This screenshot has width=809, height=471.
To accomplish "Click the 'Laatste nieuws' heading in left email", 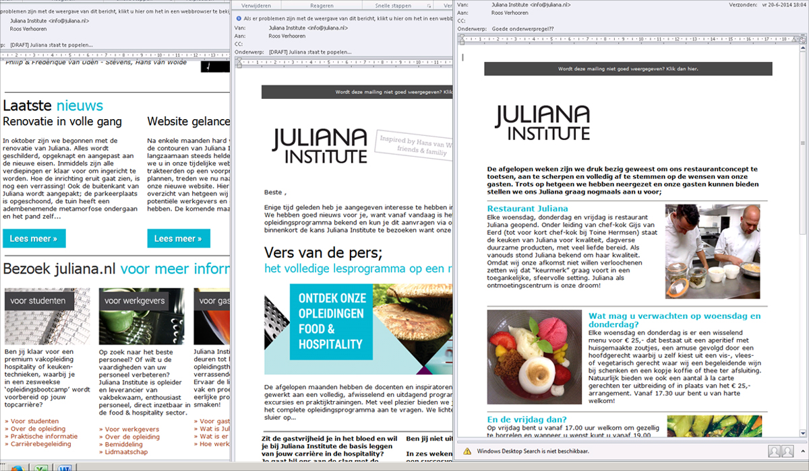I will (53, 106).
